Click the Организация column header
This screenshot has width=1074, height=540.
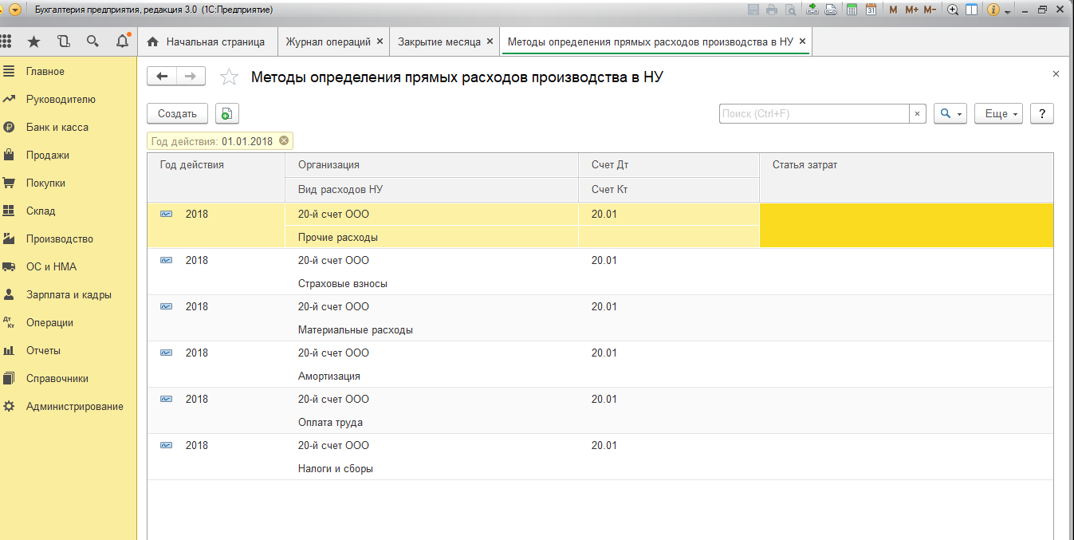[431, 165]
